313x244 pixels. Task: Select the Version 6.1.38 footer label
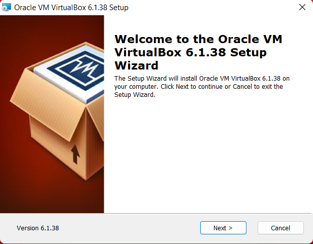point(38,228)
